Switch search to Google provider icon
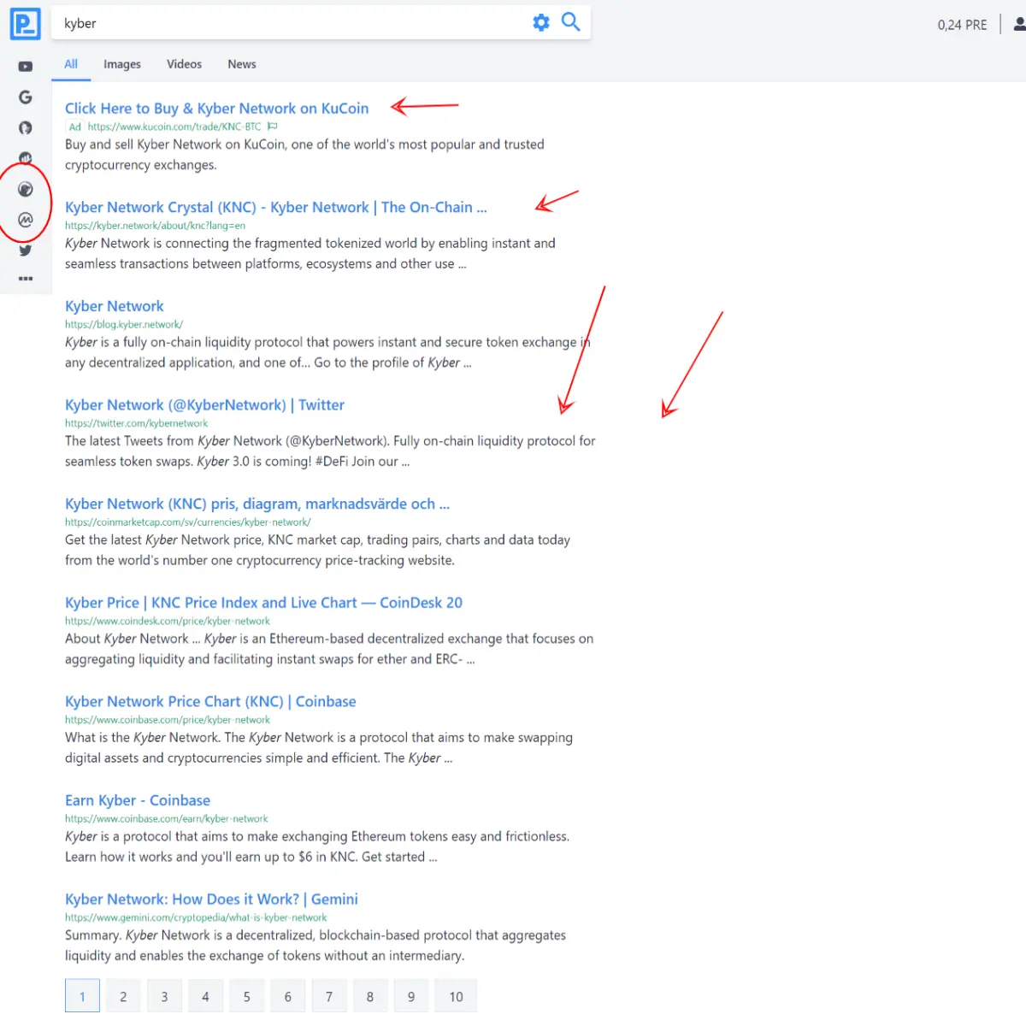Image resolution: width=1026 pixels, height=1026 pixels. 26,97
